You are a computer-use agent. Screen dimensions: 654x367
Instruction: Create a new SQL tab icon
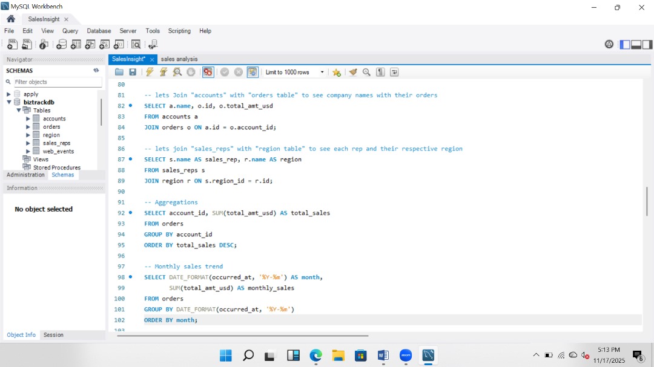point(12,44)
